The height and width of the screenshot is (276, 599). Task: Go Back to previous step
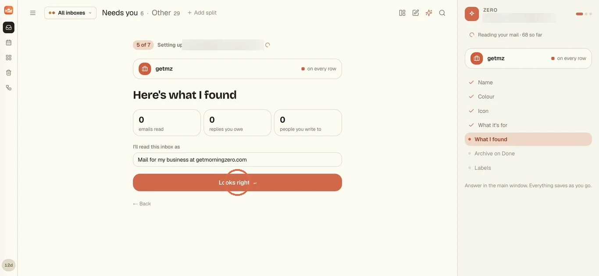coord(142,204)
